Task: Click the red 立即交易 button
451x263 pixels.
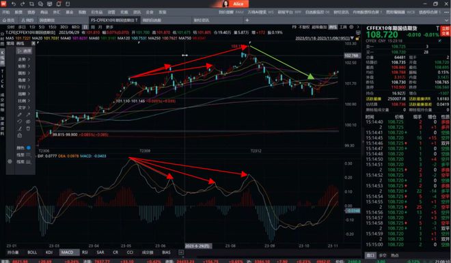Action: click(x=446, y=31)
